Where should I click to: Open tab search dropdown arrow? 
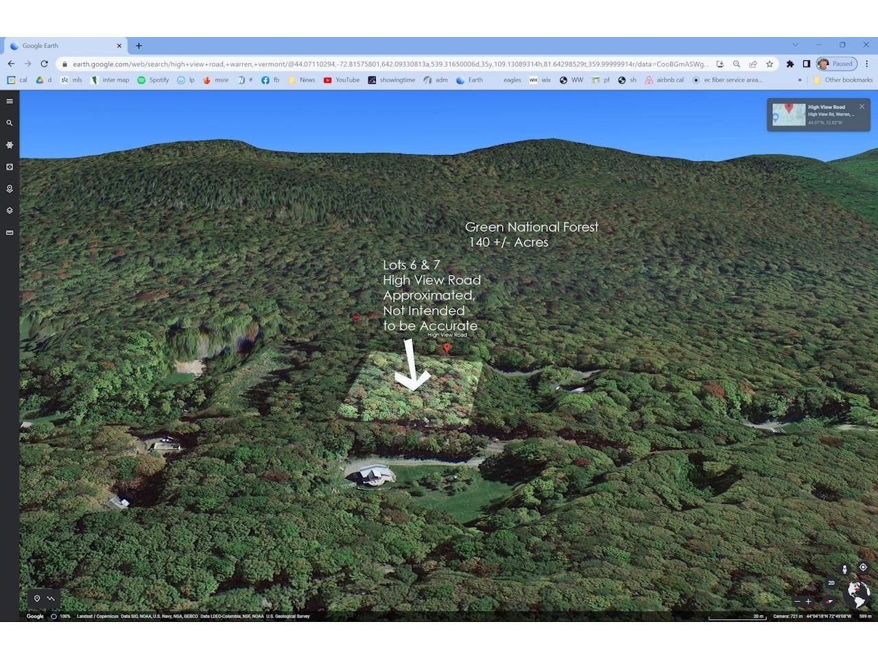coord(795,45)
